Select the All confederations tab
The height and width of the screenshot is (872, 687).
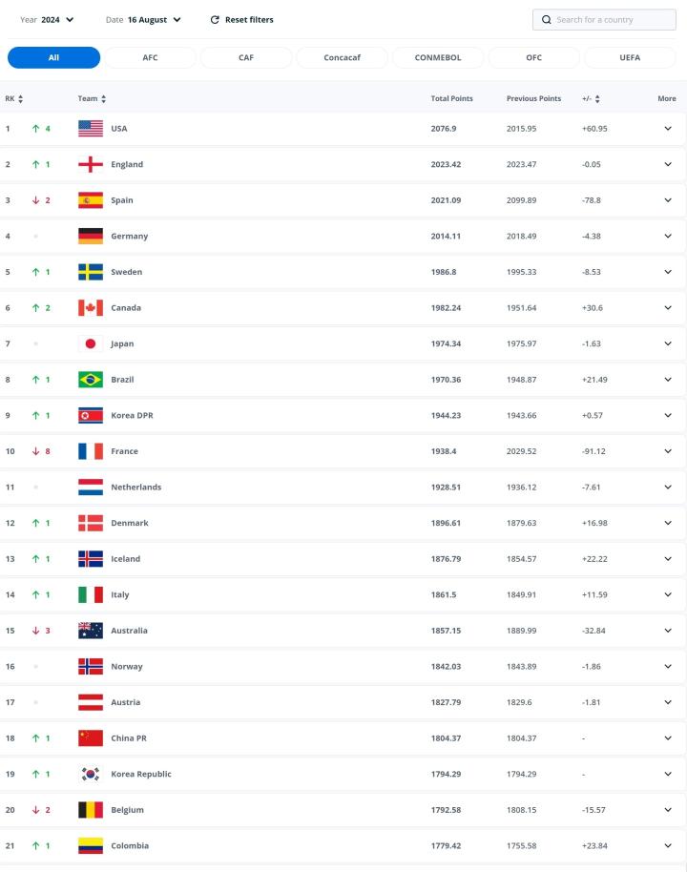53,57
